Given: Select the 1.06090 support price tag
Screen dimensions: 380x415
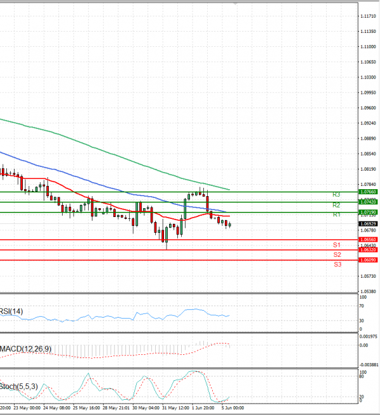Looking at the screenshot, I should pos(368,260).
